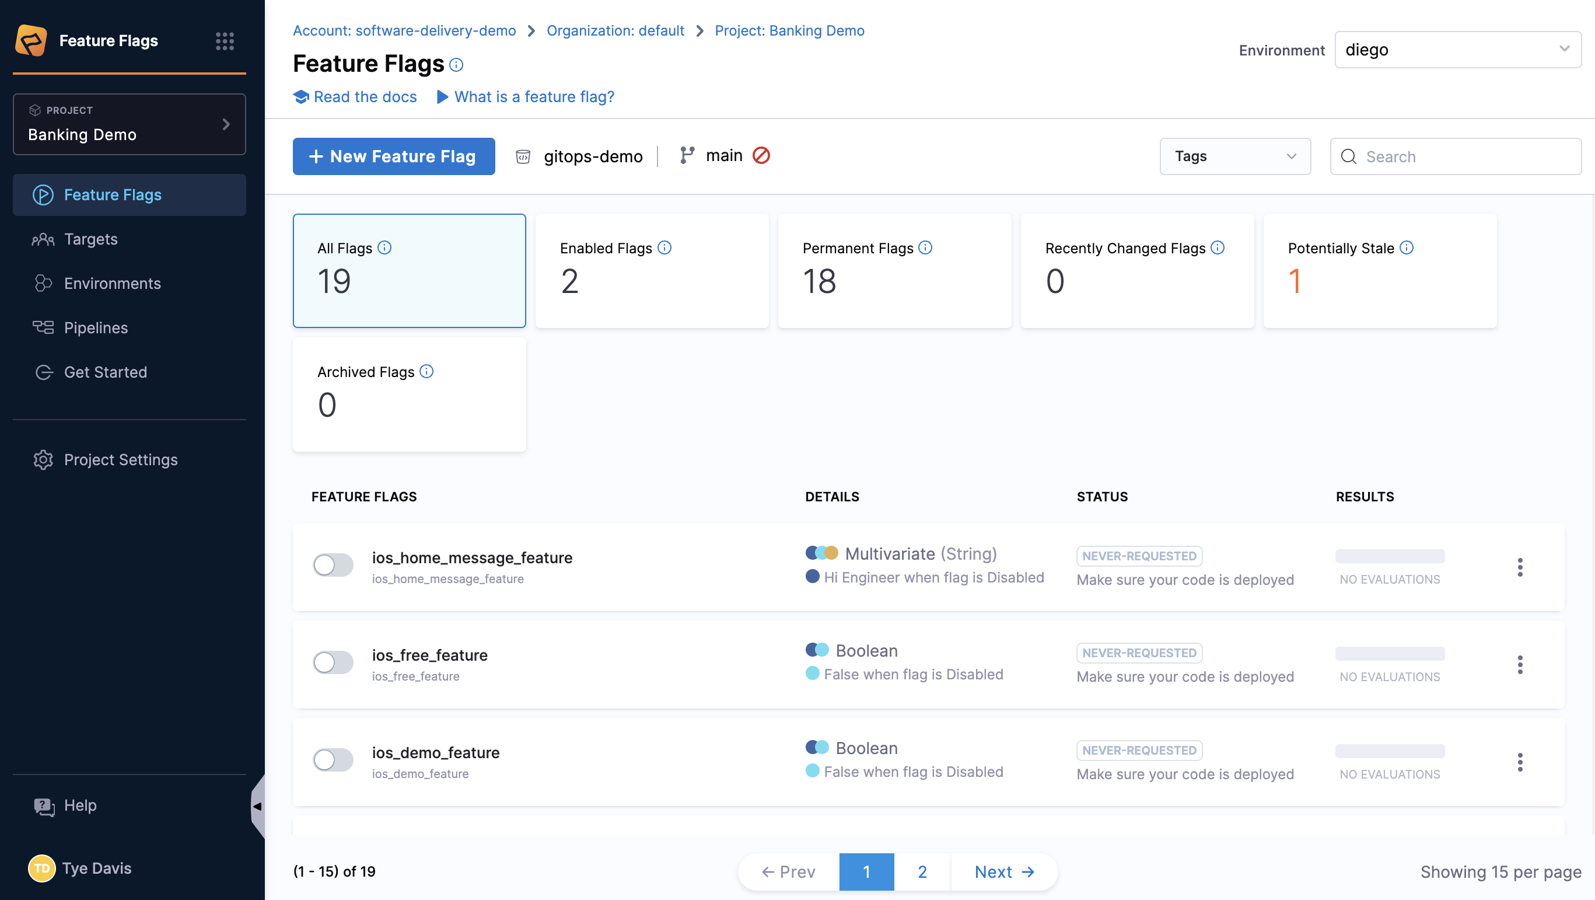This screenshot has height=900, width=1595.
Task: Select the Recently Changed Flags card
Action: point(1138,271)
